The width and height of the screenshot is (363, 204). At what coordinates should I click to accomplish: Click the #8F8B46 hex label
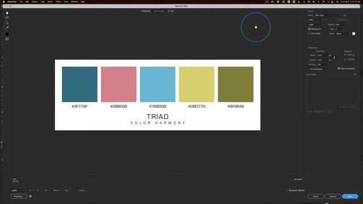point(236,107)
